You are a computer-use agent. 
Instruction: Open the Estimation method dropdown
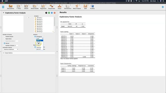click(x=11, y=49)
